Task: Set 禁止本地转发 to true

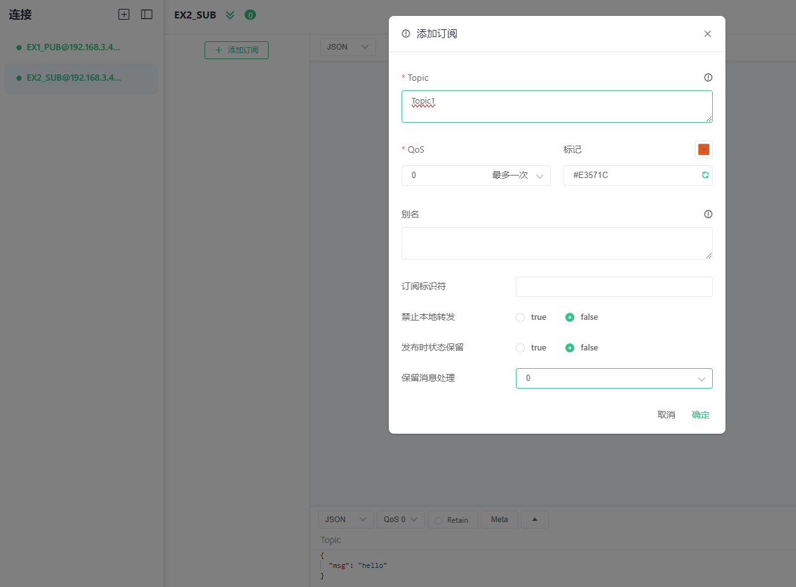Action: pyautogui.click(x=520, y=317)
